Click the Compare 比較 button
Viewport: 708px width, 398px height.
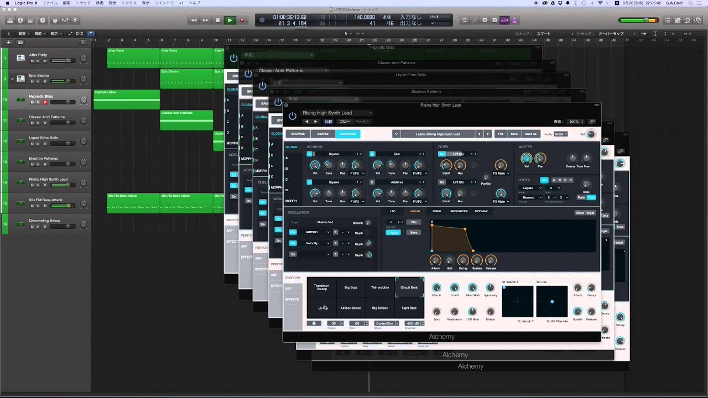(329, 122)
